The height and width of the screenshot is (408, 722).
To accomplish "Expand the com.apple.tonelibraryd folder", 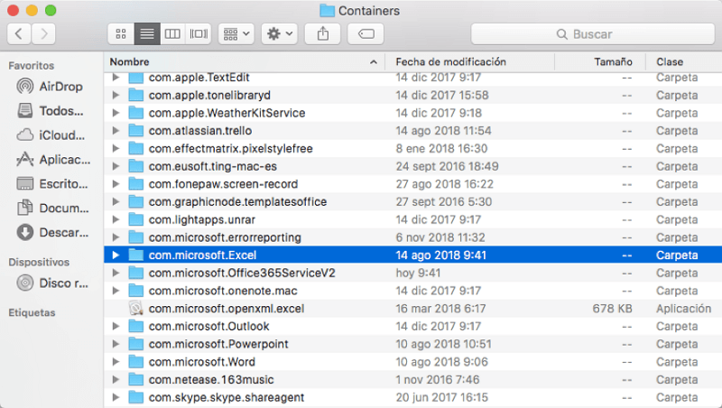I will (116, 96).
